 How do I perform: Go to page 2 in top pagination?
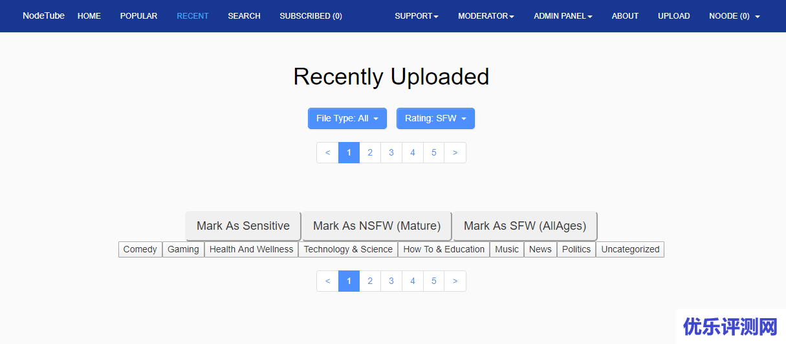pos(370,153)
